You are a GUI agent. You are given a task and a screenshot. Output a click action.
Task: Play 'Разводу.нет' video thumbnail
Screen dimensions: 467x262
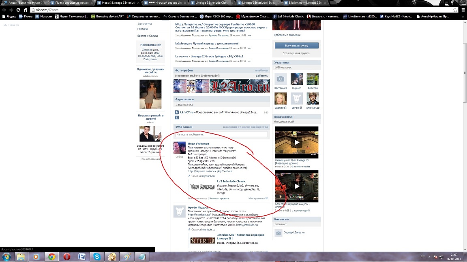tap(297, 142)
